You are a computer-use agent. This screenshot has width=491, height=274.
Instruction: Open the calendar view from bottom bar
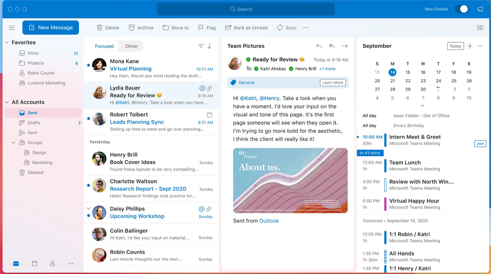(34, 263)
